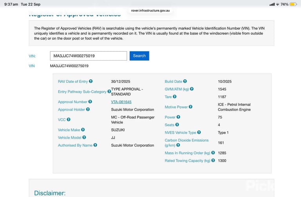Select Suzuki Motor Corporation next to Authorised By Name

pyautogui.click(x=132, y=145)
